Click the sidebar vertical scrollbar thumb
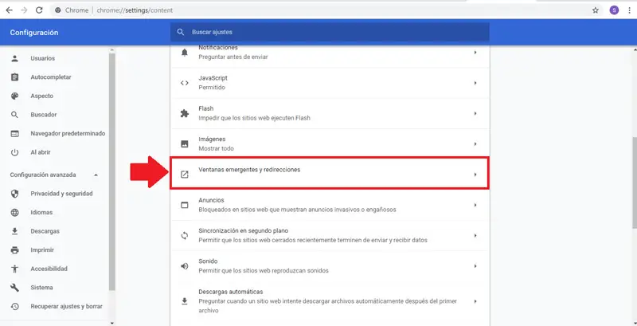 coord(112,171)
